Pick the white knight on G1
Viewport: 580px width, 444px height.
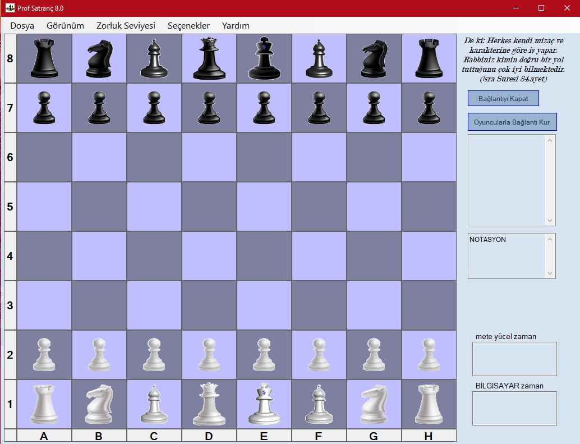tap(374, 404)
